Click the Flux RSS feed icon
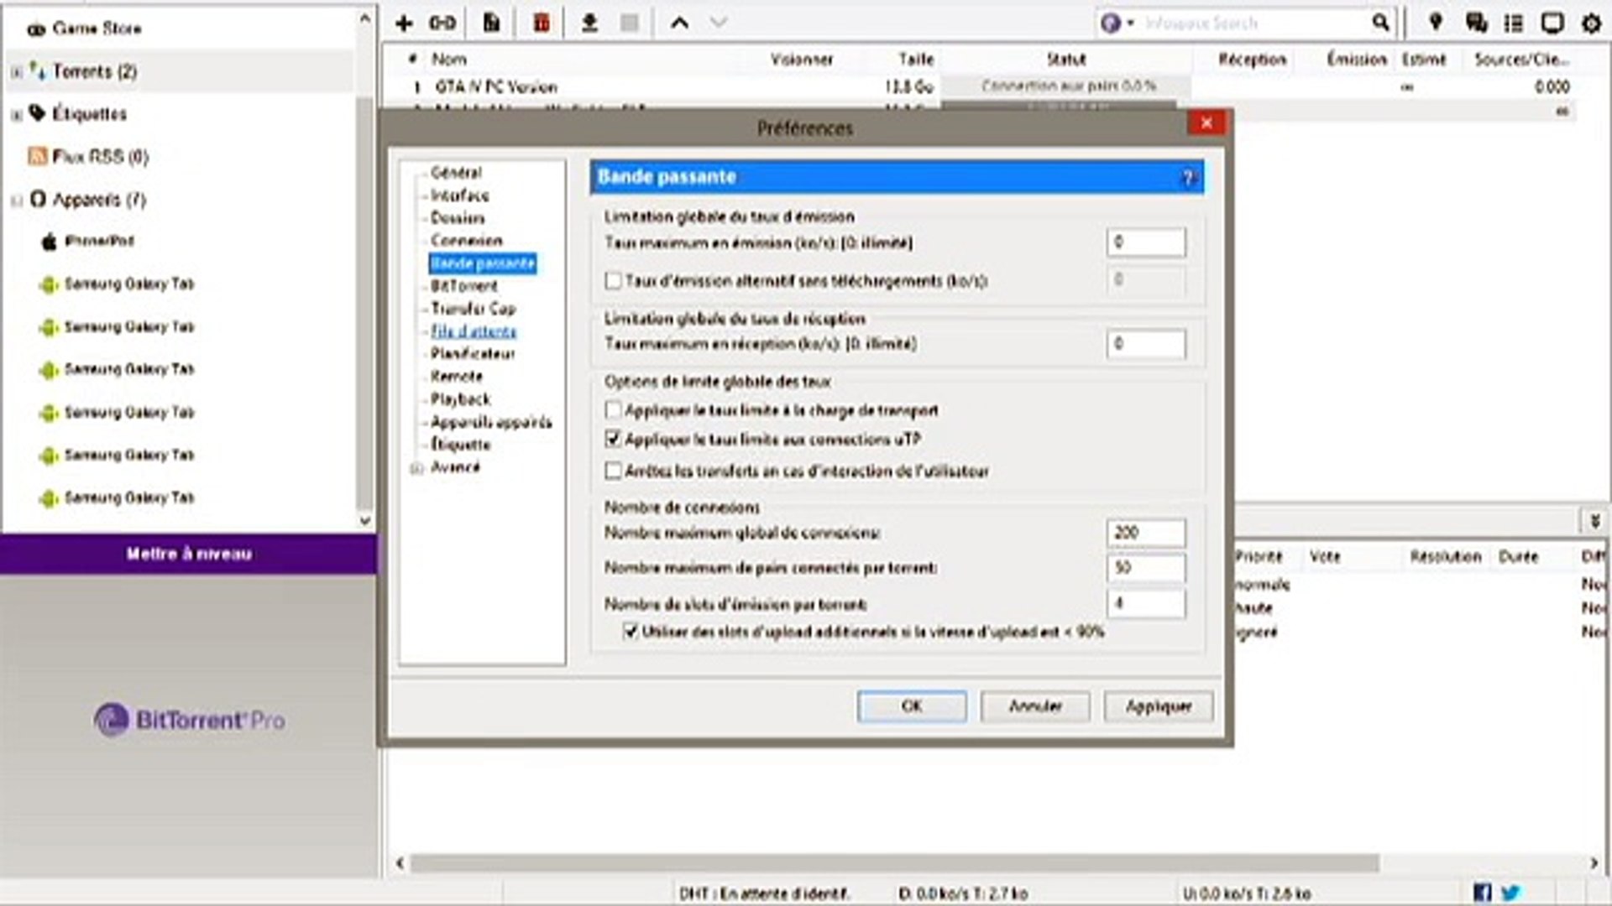 click(x=37, y=156)
